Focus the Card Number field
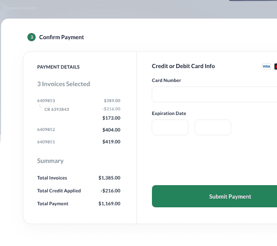The image size is (277, 246). [x=214, y=94]
